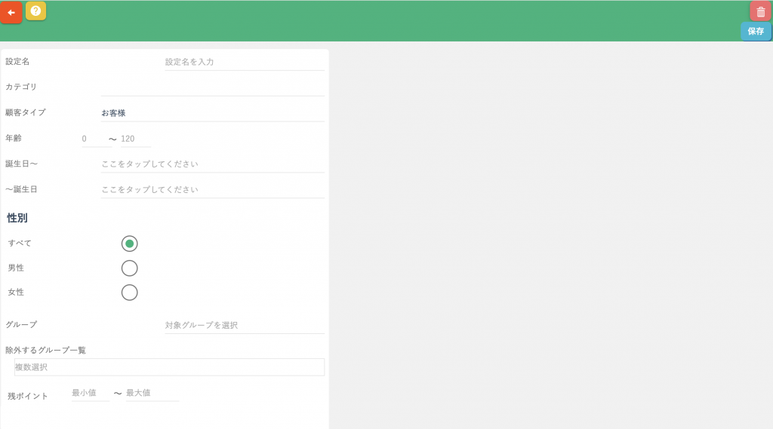Select the すべて gender radio button
Screen dimensions: 773x429
point(129,244)
